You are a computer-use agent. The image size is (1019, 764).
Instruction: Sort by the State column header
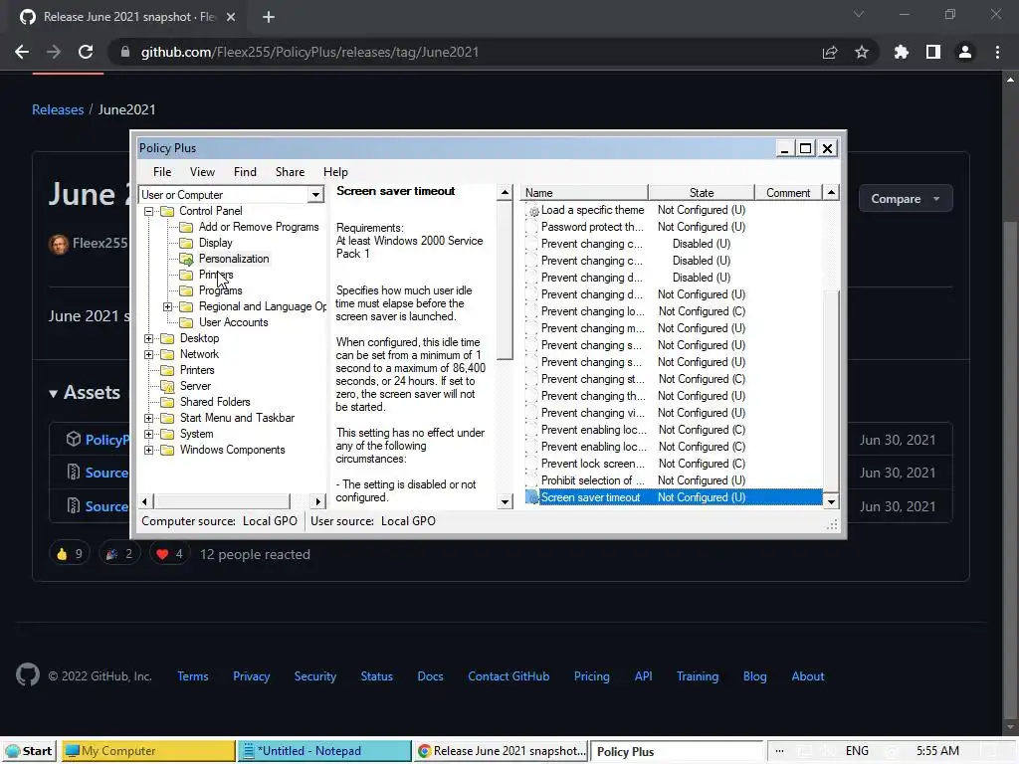702,193
